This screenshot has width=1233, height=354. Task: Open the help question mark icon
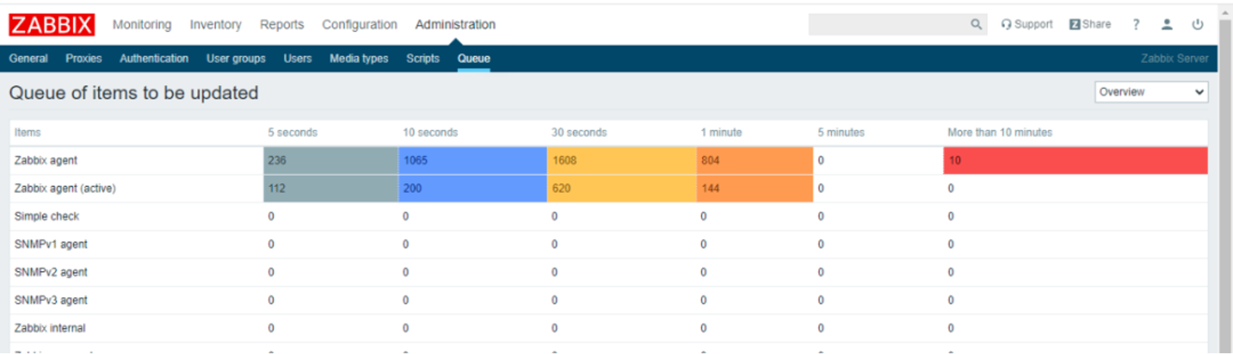click(x=1136, y=24)
